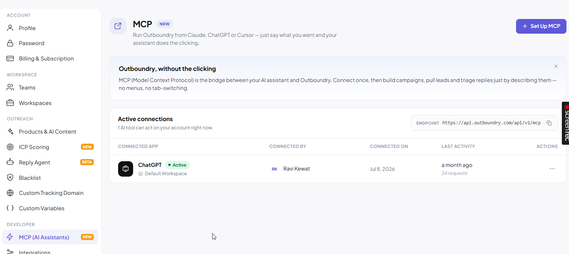Copy the MCP endpoint URL

coord(549,123)
